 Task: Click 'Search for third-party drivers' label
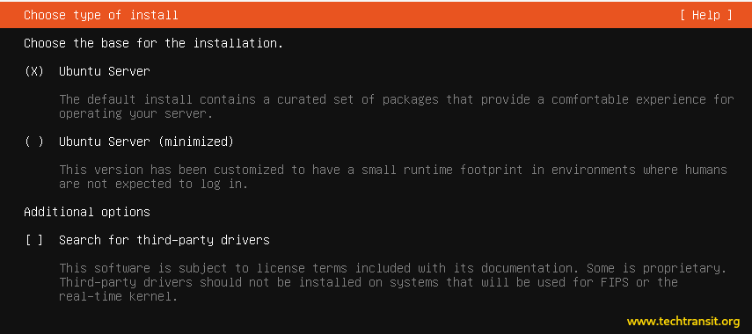coord(164,240)
